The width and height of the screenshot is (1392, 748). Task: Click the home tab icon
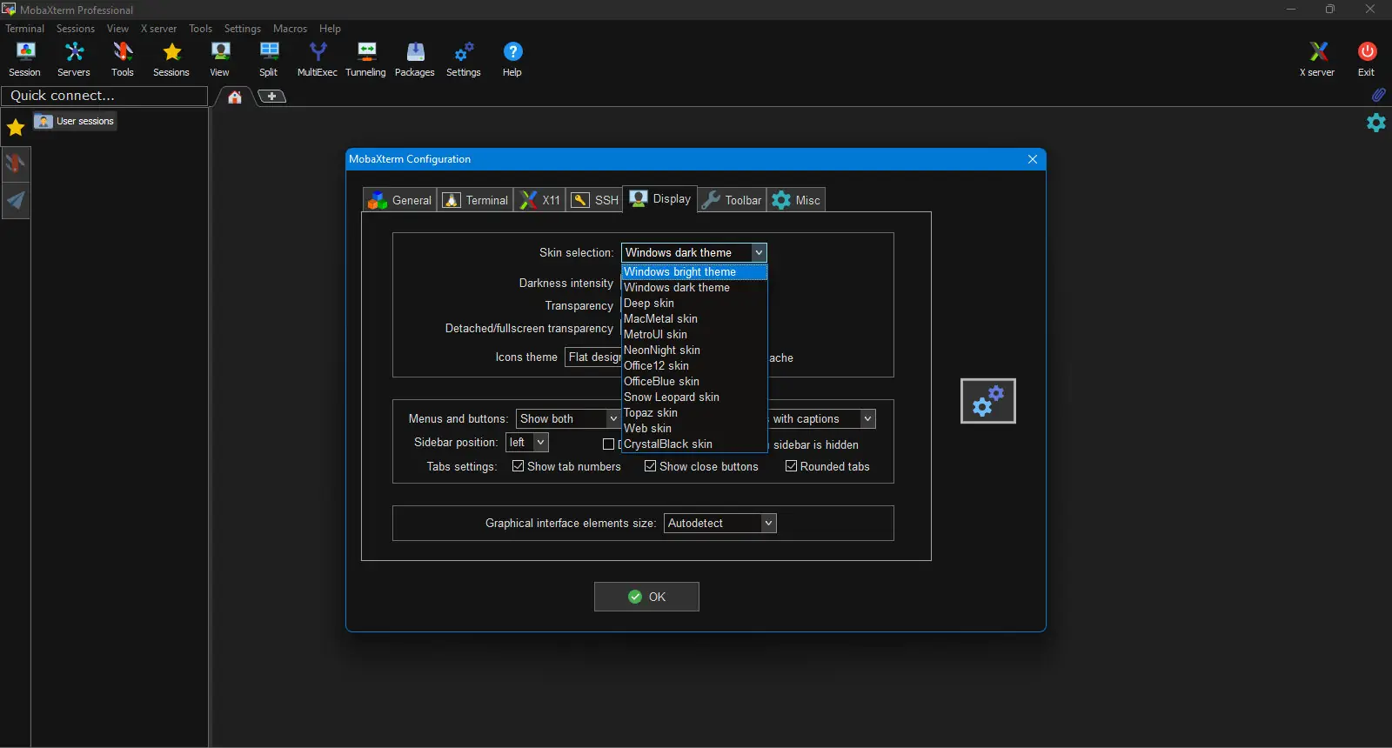click(x=235, y=97)
